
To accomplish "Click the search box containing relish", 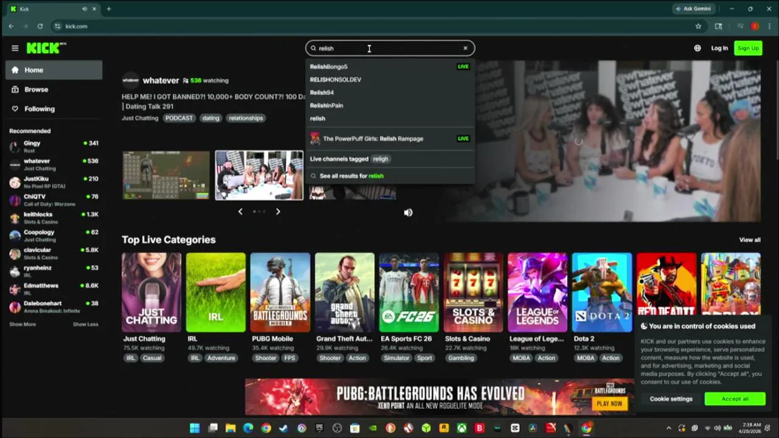I will (390, 48).
